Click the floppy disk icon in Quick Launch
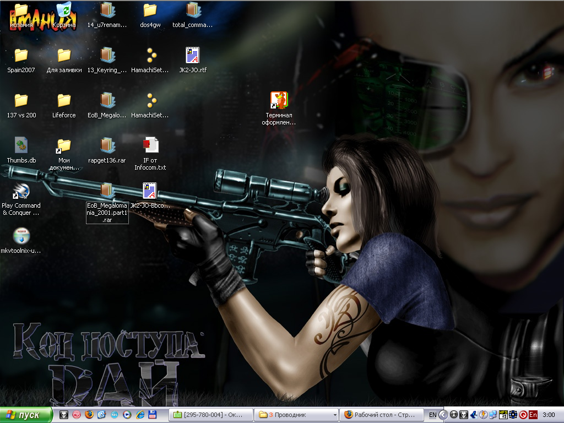This screenshot has height=423, width=564. 153,415
